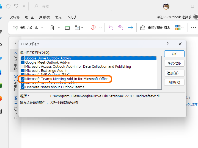Open アーカイブ 1489 folder in collapsed pane
The image size is (198, 148).
[x=16, y=107]
